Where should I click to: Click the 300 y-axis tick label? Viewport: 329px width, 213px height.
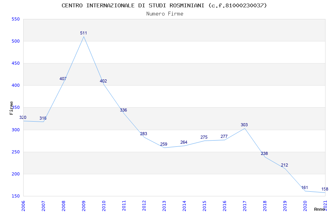tap(16, 130)
